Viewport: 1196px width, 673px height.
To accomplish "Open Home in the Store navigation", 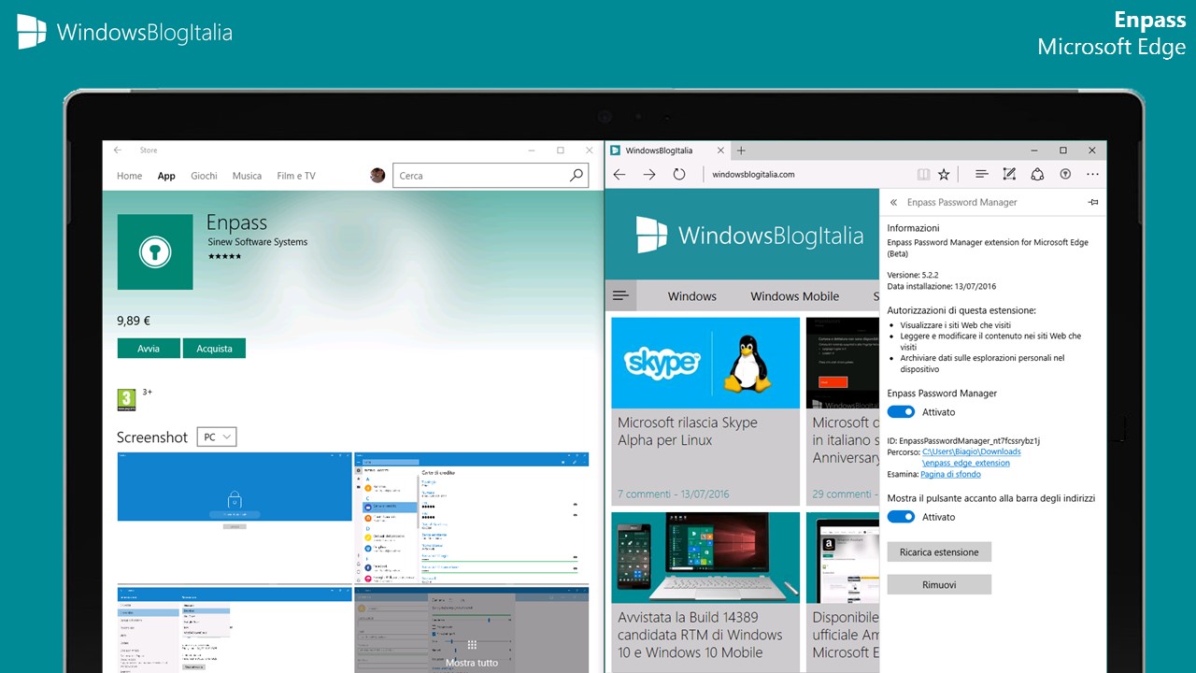I will (x=129, y=176).
